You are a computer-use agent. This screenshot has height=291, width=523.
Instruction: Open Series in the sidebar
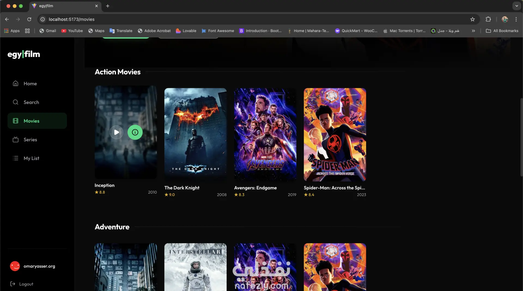pyautogui.click(x=37, y=140)
